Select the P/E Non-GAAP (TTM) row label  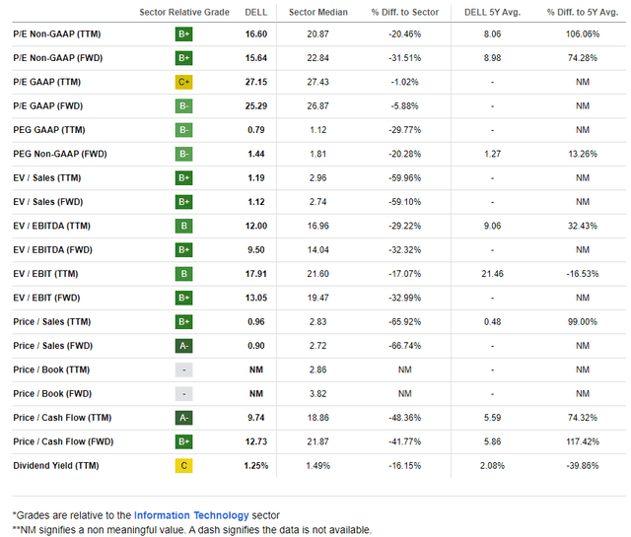tap(57, 34)
